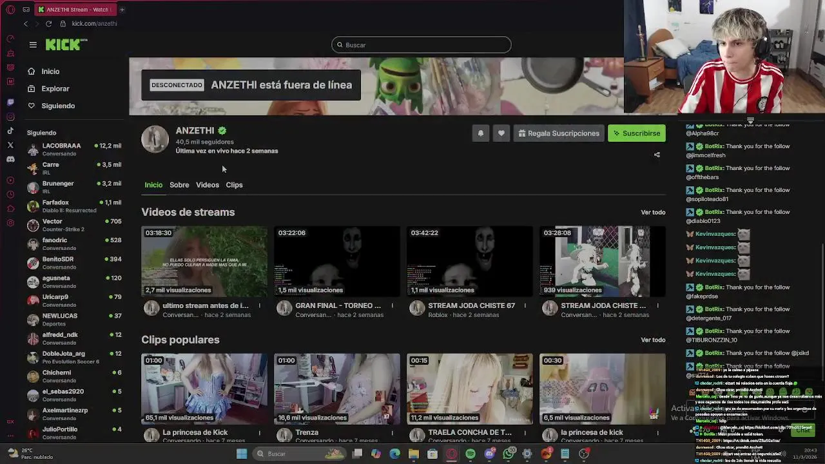The width and height of the screenshot is (825, 464).
Task: Click 'Ver todo' for Videos de streams
Action: pos(653,212)
